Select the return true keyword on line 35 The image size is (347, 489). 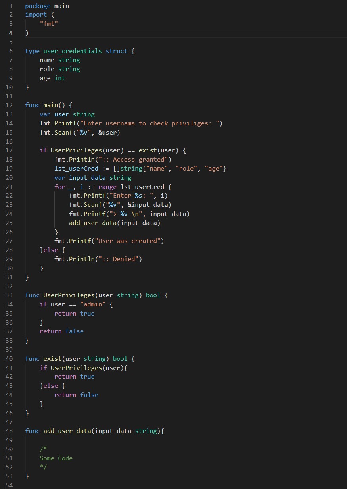74,313
